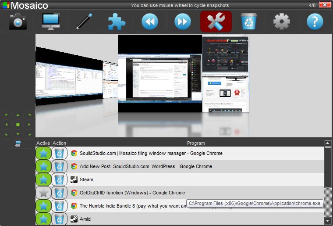The height and width of the screenshot is (226, 333).
Task: Close the Mosaico window
Action: (x=325, y=5)
